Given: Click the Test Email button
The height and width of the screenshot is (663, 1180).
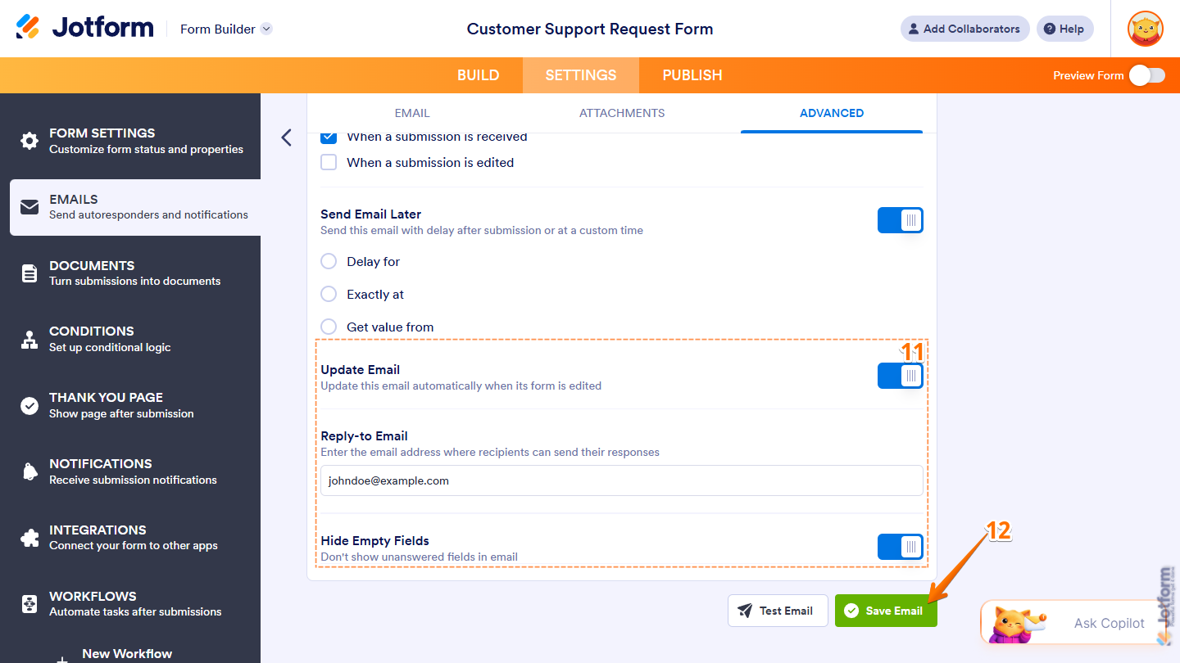Looking at the screenshot, I should (x=778, y=611).
